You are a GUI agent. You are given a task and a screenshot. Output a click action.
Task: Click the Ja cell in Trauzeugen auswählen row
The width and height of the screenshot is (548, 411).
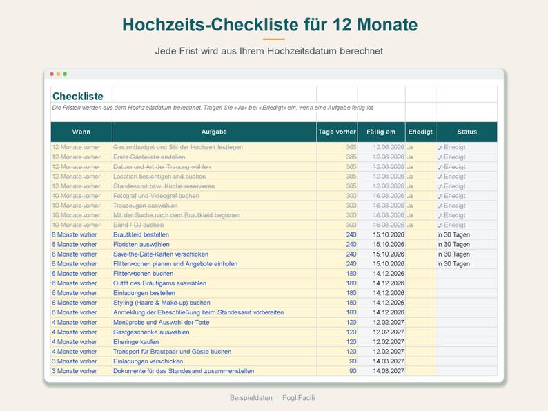(420, 205)
